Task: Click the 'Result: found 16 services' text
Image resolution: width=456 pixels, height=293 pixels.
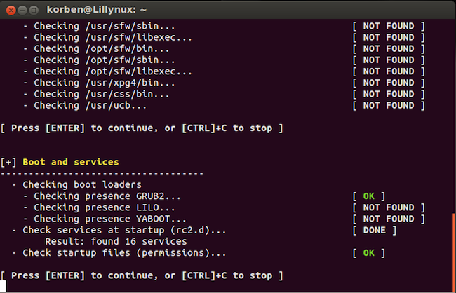Action: [116, 242]
